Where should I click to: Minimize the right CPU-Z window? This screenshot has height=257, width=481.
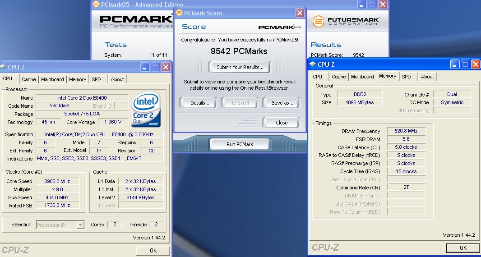coord(455,64)
